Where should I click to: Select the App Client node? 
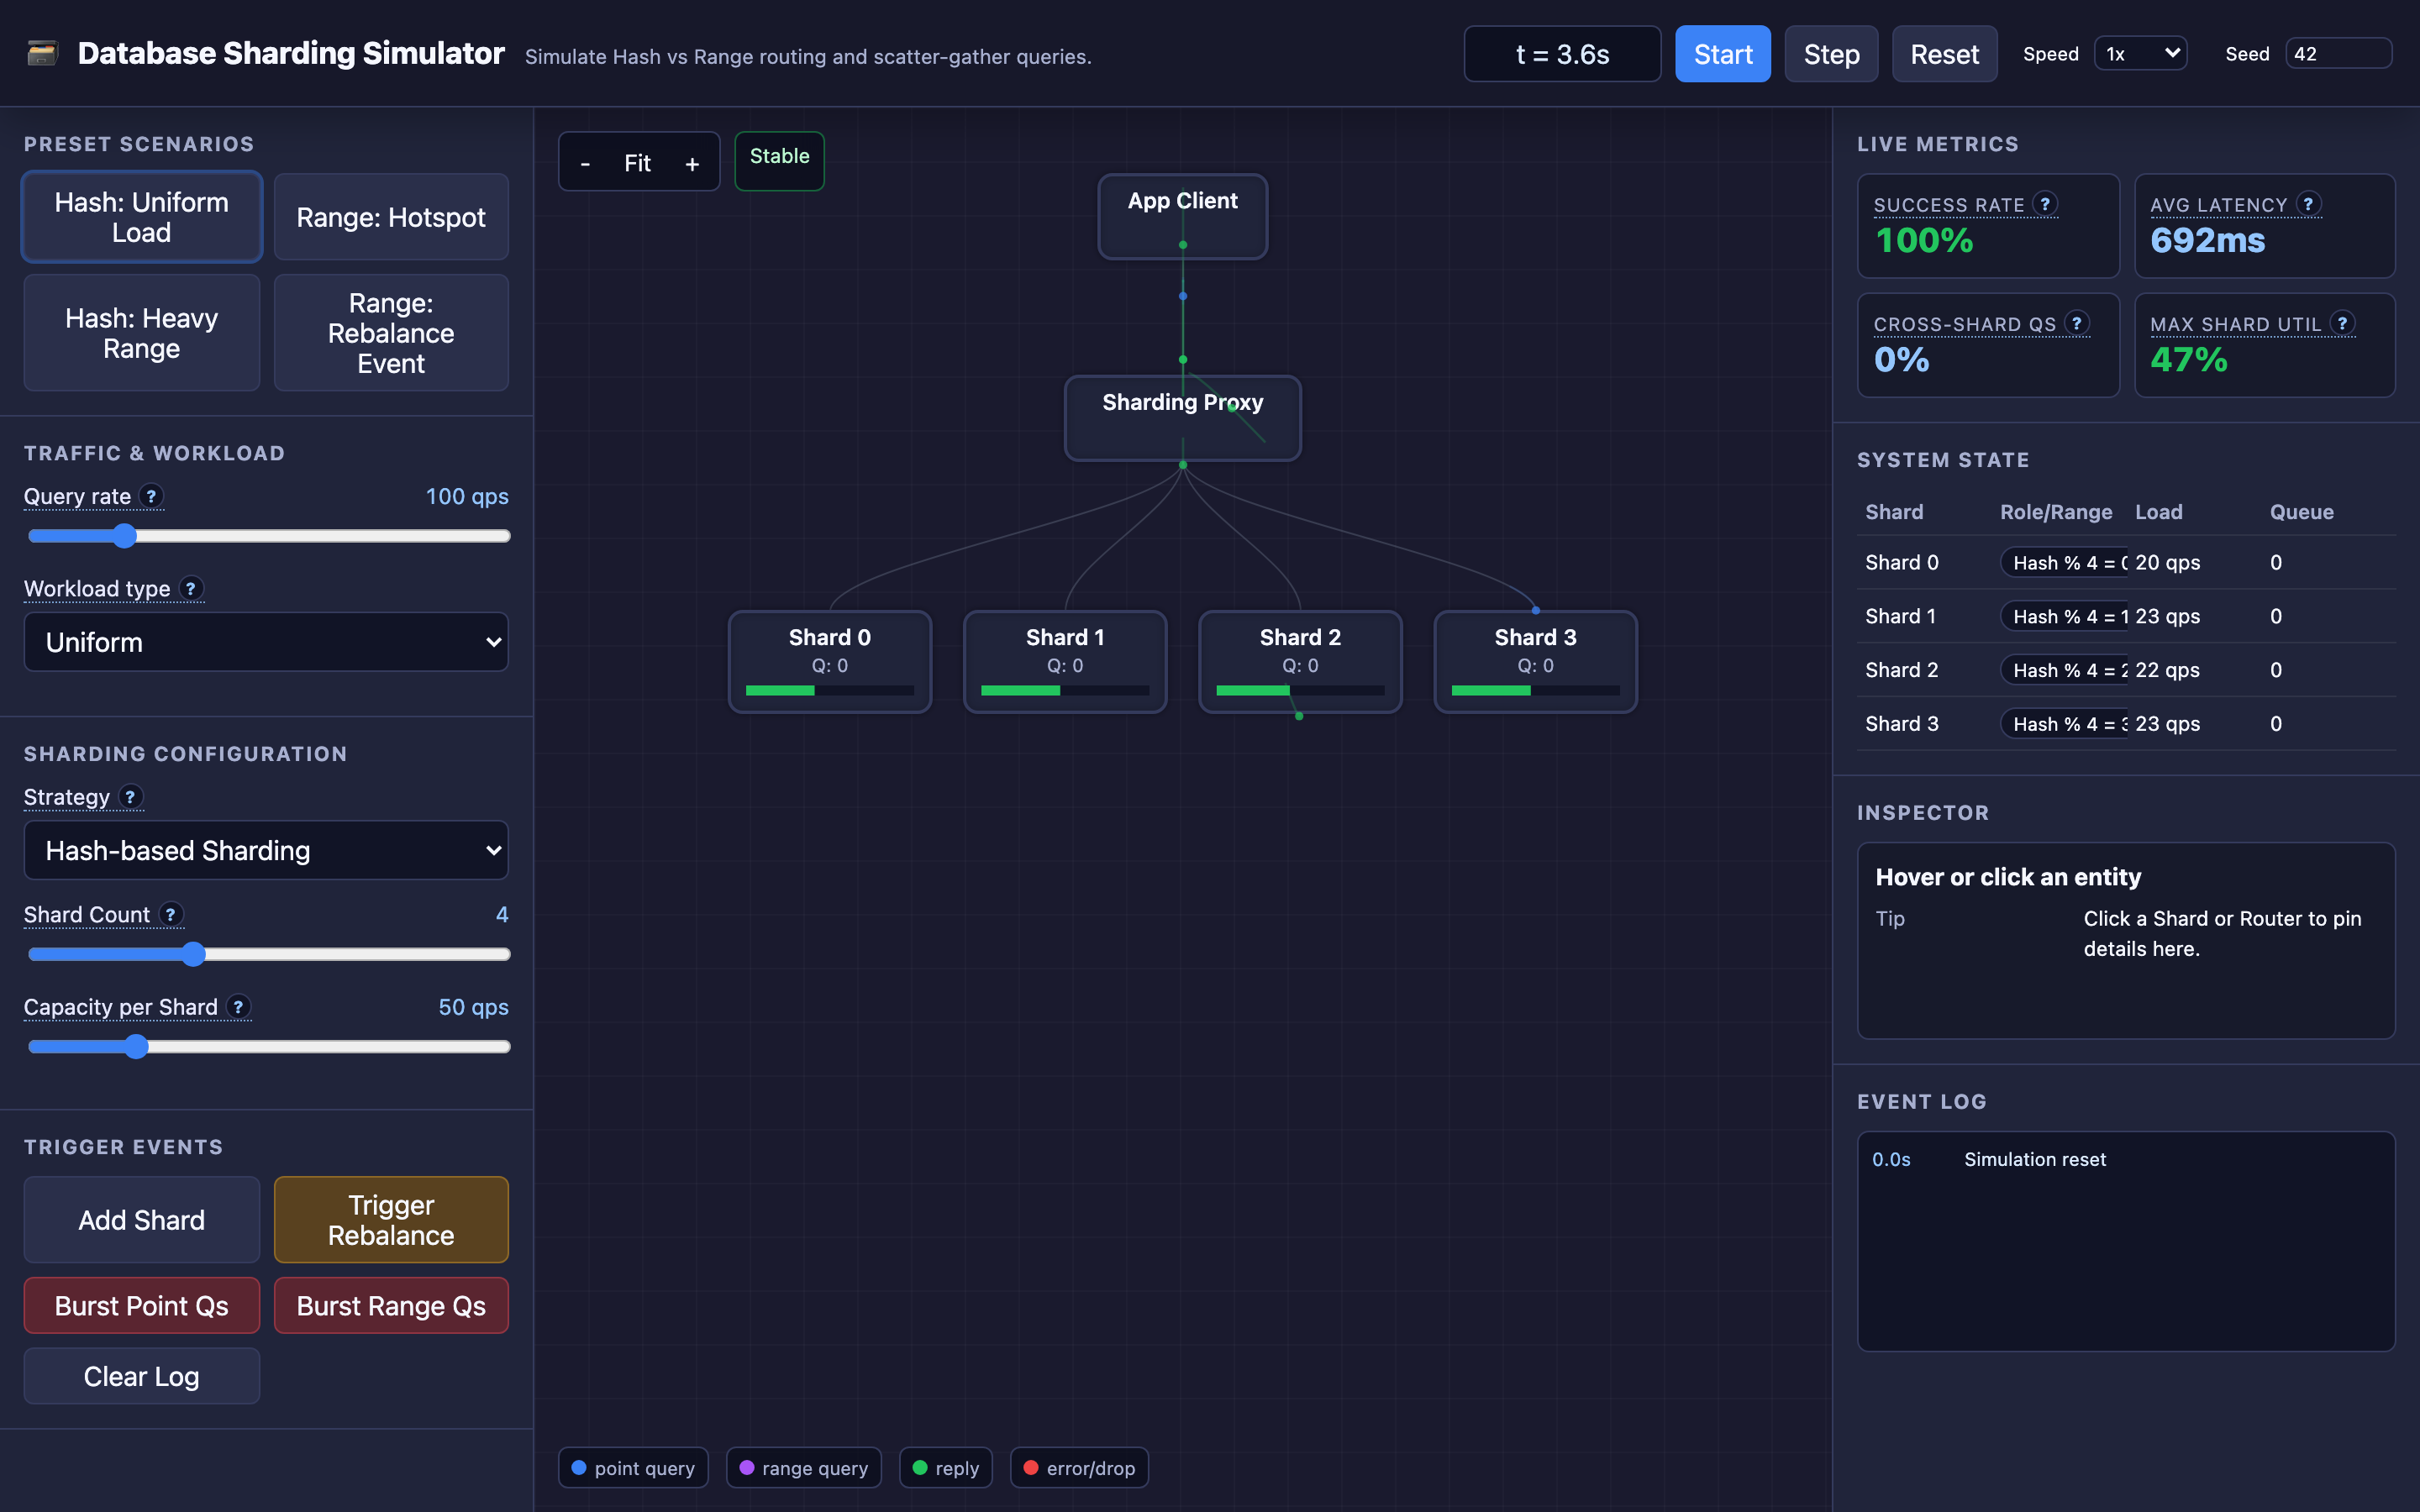[x=1182, y=217]
